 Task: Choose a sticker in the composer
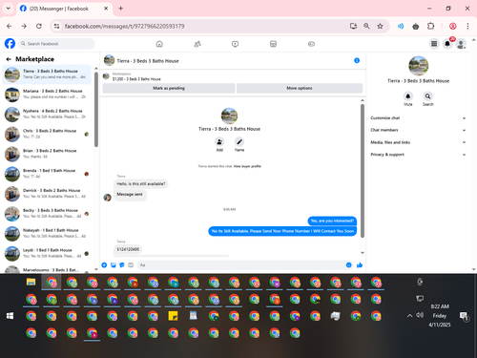coord(122,265)
